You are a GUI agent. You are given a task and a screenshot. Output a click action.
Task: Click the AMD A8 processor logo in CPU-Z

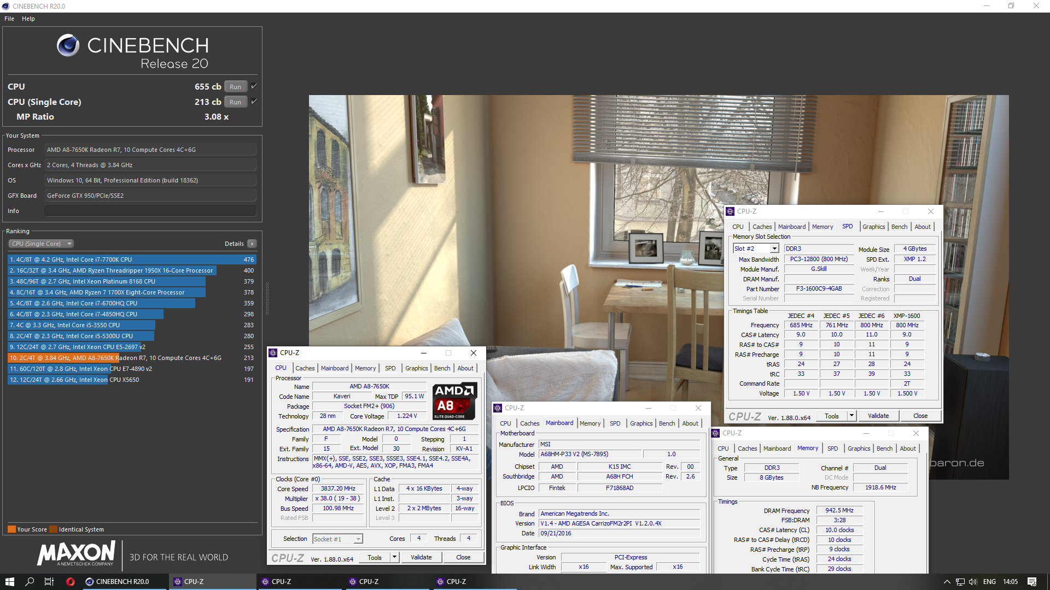(455, 401)
